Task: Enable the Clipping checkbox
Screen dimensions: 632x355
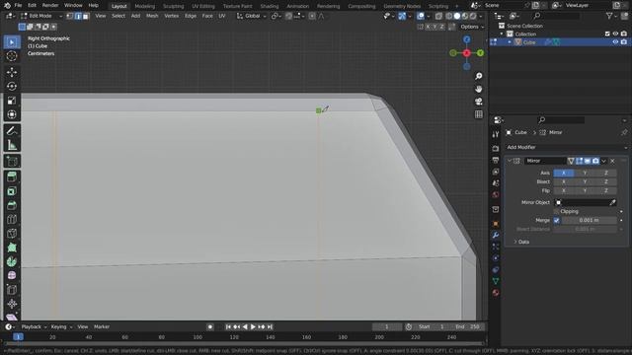Action: point(556,211)
